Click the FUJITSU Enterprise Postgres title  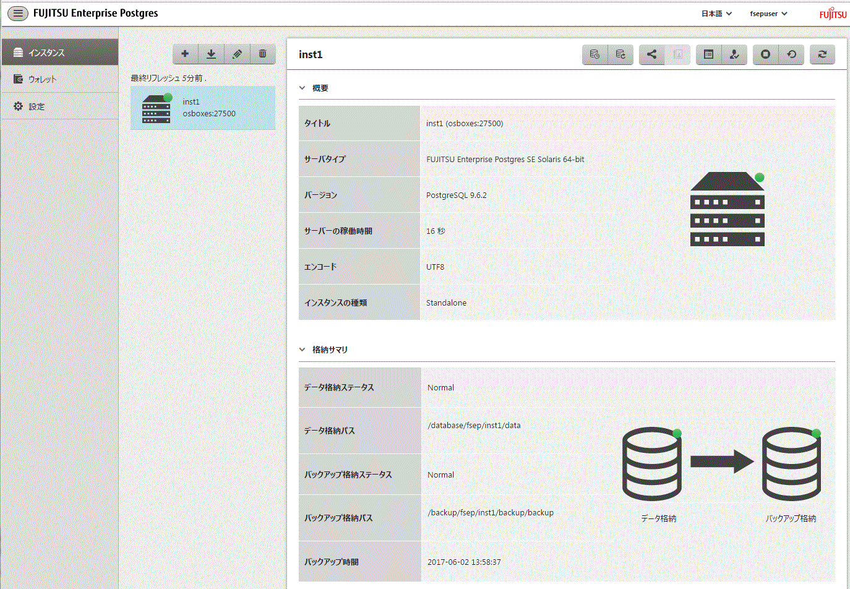(96, 13)
